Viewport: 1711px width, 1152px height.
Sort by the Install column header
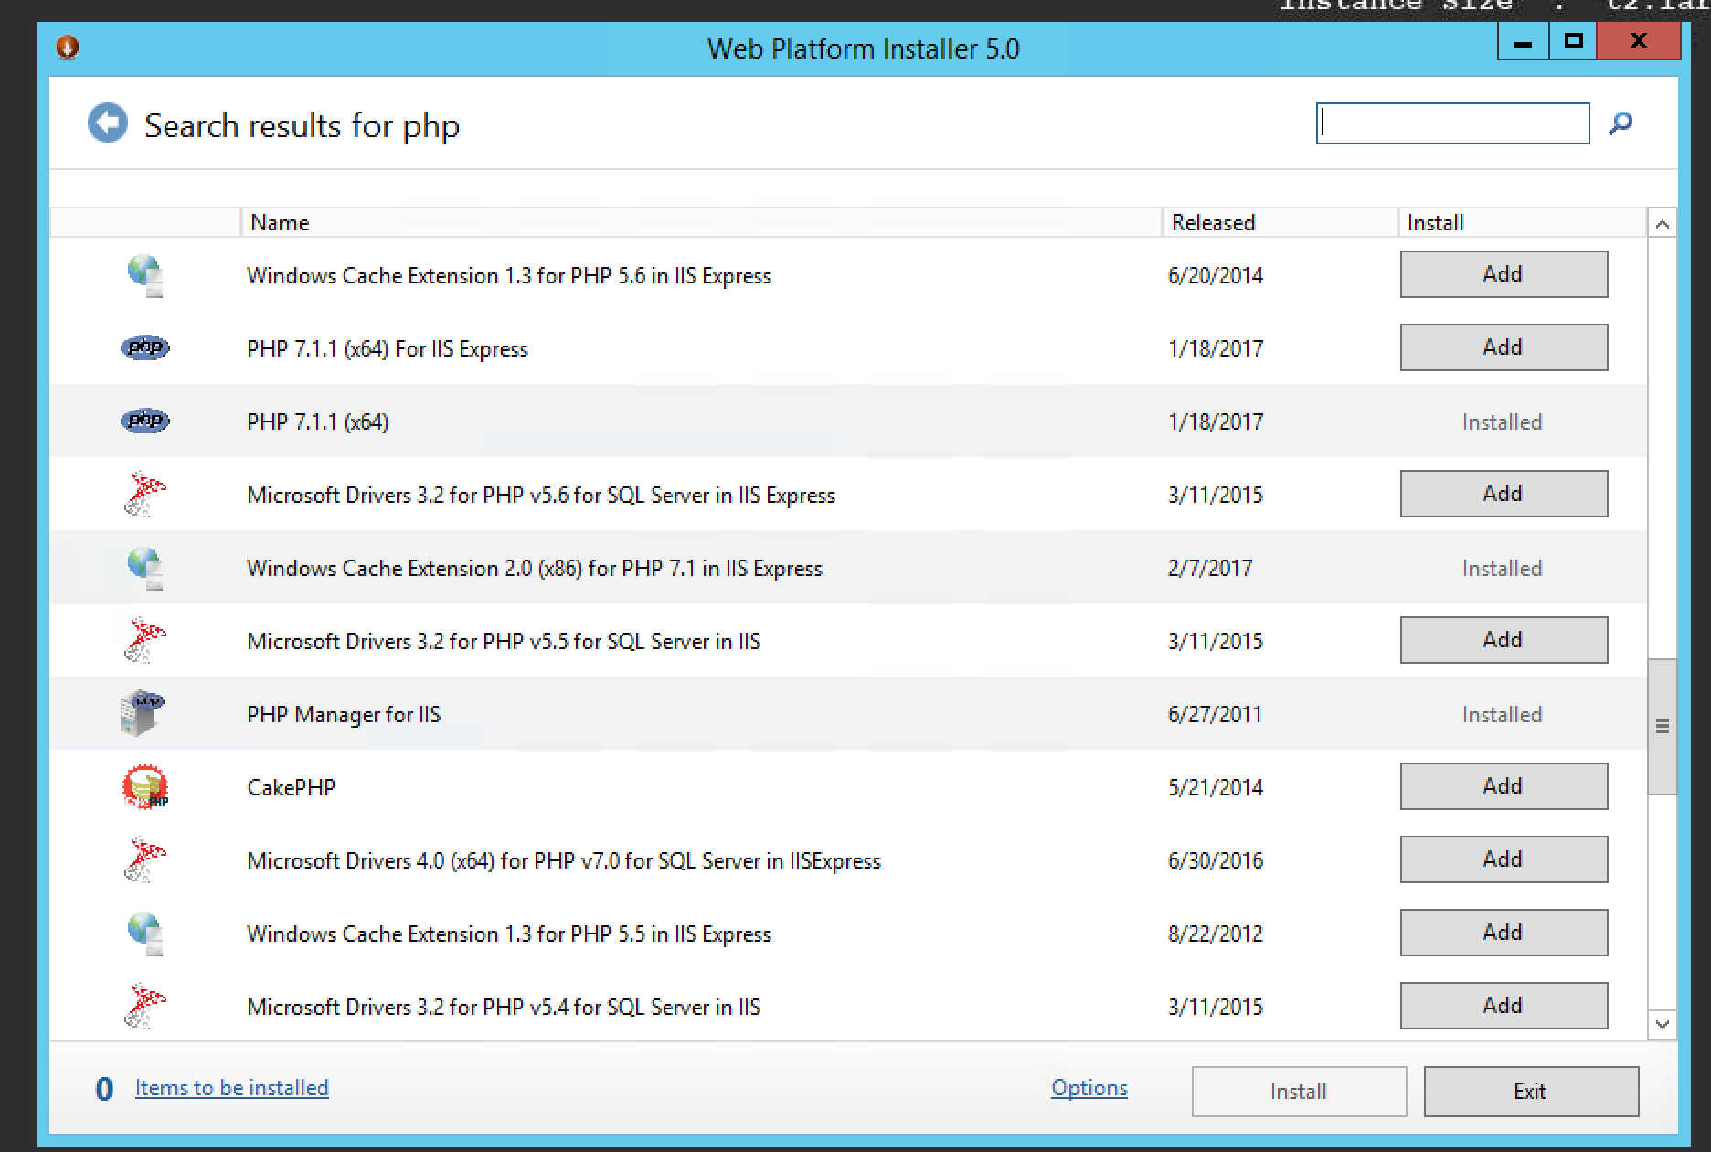[1522, 222]
